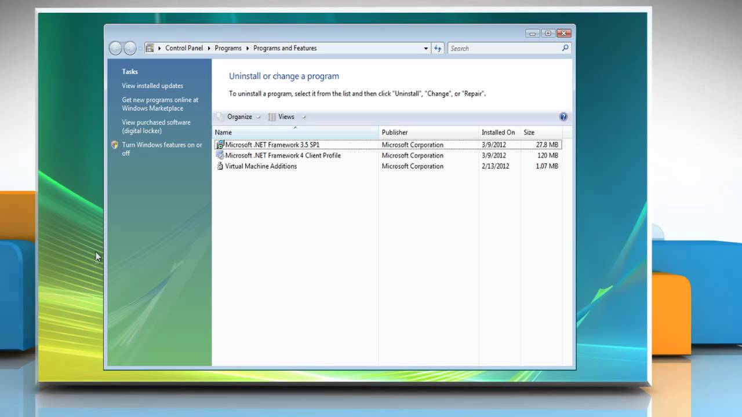The height and width of the screenshot is (417, 742).
Task: Open Get new programs online at Windows Marketplace
Action: (x=160, y=104)
